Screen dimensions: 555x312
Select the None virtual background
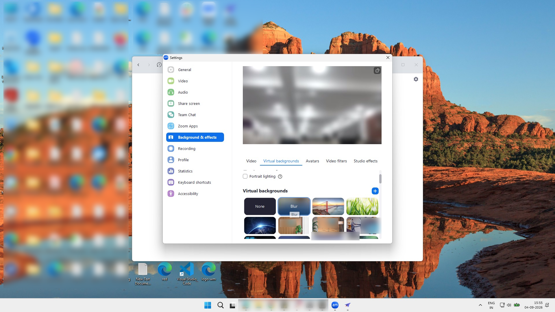click(260, 206)
